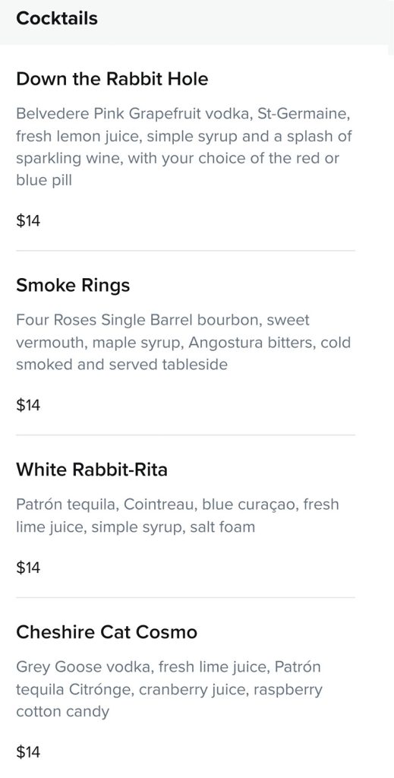
Task: Click the divider below White Rabbit-Rita
Action: (185, 597)
